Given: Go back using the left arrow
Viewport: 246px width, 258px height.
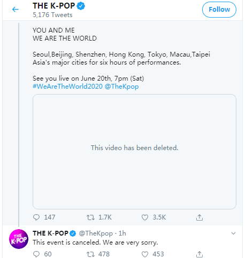Looking at the screenshot, I should (x=16, y=9).
